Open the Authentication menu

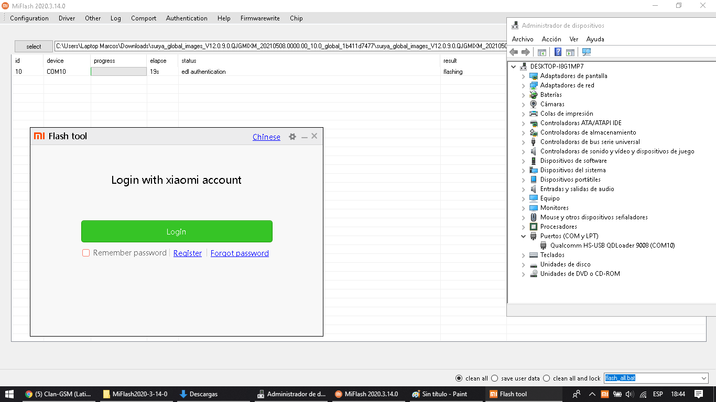pos(187,18)
